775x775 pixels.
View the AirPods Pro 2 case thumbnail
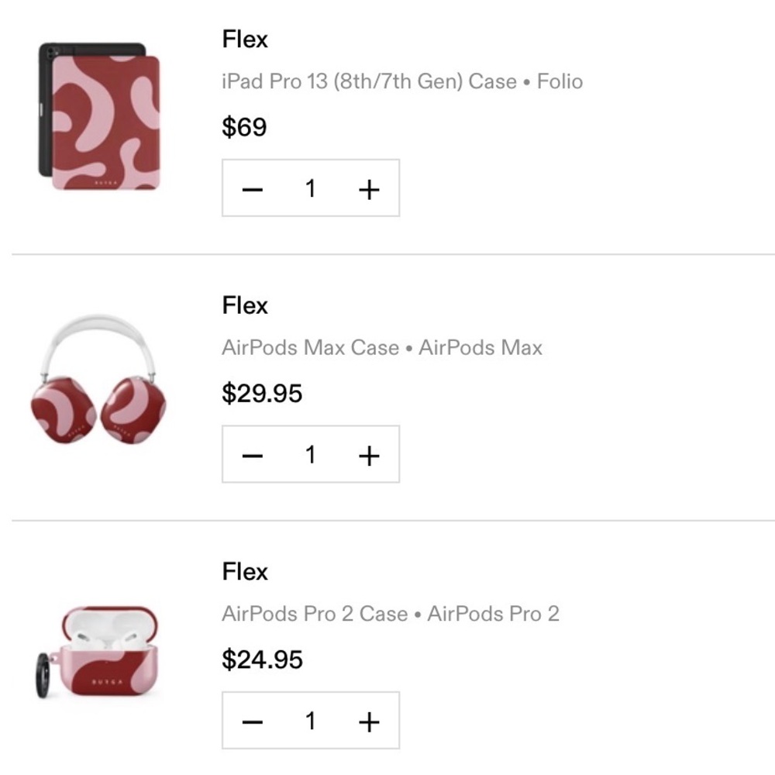[x=101, y=655]
